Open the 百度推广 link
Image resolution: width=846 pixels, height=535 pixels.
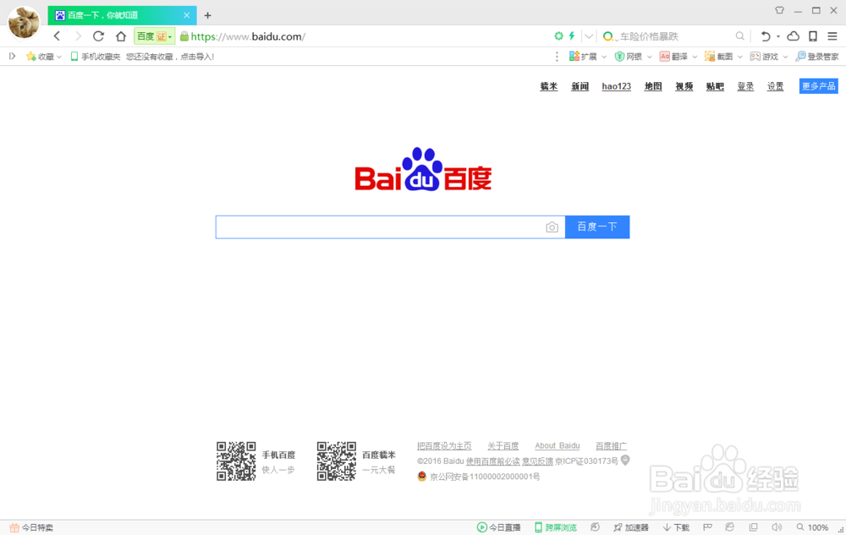611,445
